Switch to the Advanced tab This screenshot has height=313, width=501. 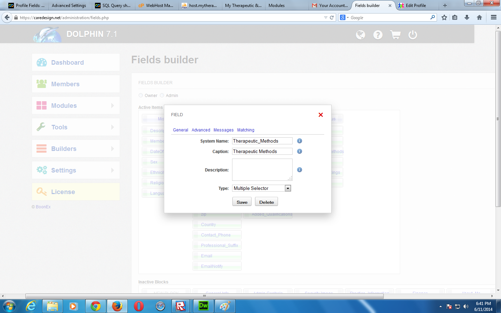pyautogui.click(x=201, y=130)
